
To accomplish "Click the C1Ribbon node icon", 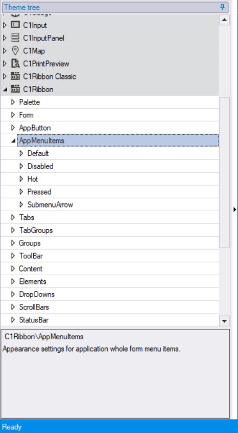I will (x=15, y=89).
